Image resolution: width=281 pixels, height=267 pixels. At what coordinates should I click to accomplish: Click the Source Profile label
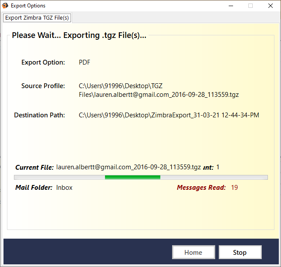(x=43, y=86)
